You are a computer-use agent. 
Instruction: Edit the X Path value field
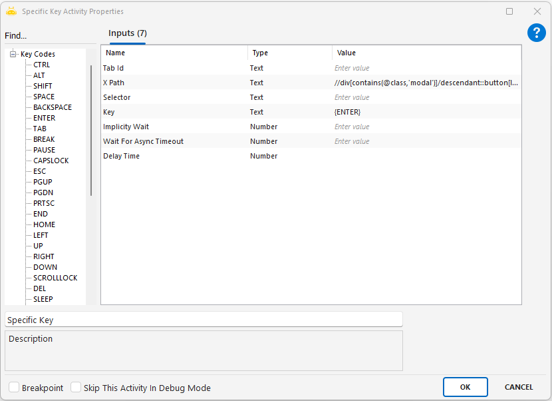click(x=426, y=83)
